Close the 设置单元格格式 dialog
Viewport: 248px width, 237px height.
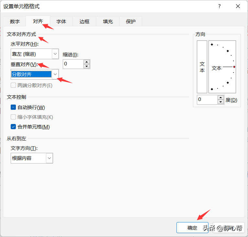pos(238,6)
